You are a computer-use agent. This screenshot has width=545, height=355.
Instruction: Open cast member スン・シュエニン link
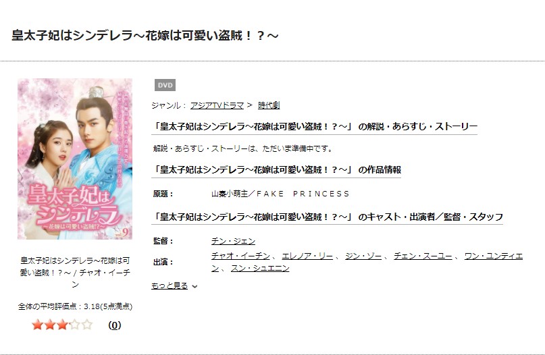click(x=260, y=268)
